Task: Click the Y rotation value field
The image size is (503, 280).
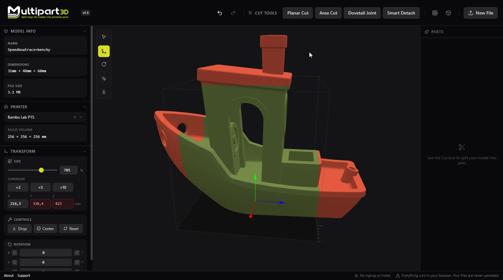Action: click(x=45, y=262)
